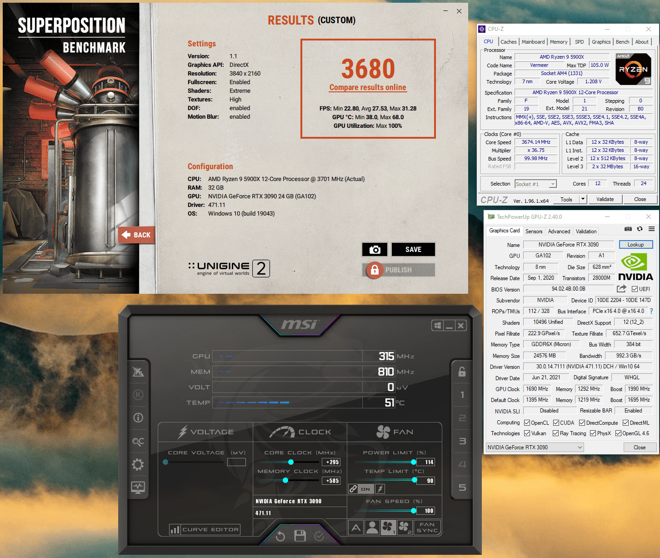The height and width of the screenshot is (558, 660).
Task: Select fan 2 icon in Afterburner
Action: pyautogui.click(x=405, y=528)
